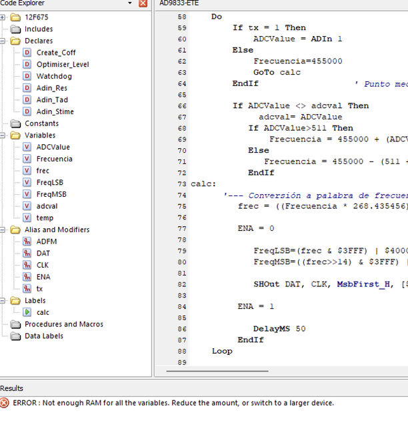Click the Includes folder icon
408x427 pixels.
tap(15, 29)
